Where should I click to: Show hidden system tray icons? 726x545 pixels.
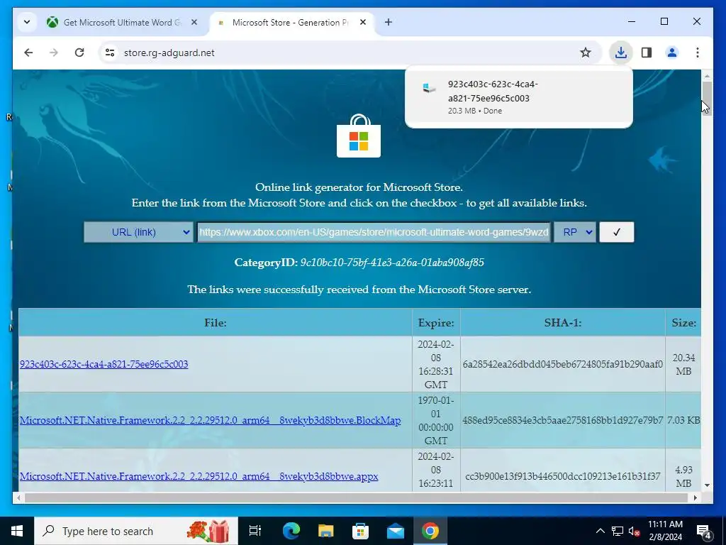click(x=600, y=531)
